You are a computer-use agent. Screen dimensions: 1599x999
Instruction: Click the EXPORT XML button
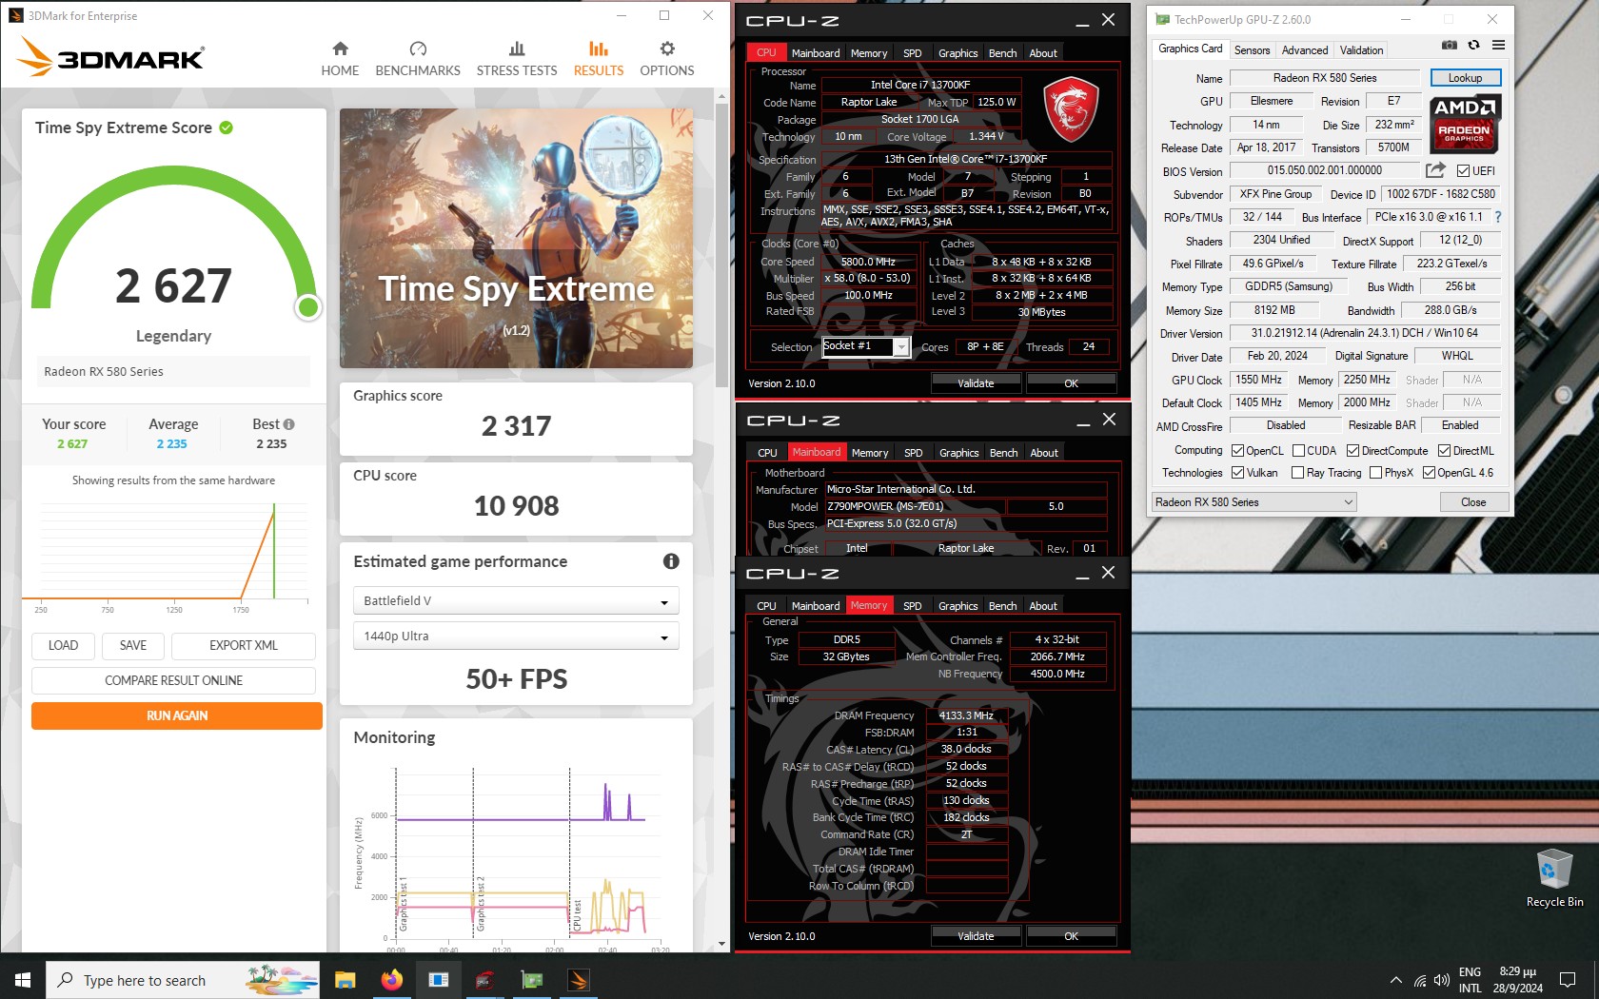tap(244, 645)
